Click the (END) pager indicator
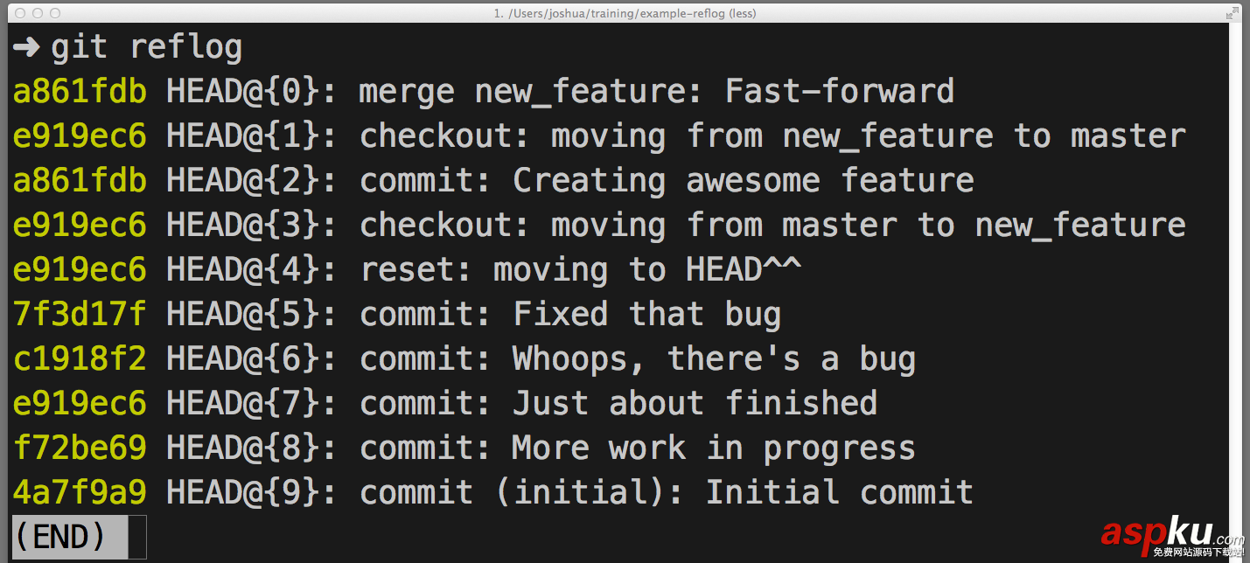Image resolution: width=1250 pixels, height=563 pixels. (x=60, y=537)
